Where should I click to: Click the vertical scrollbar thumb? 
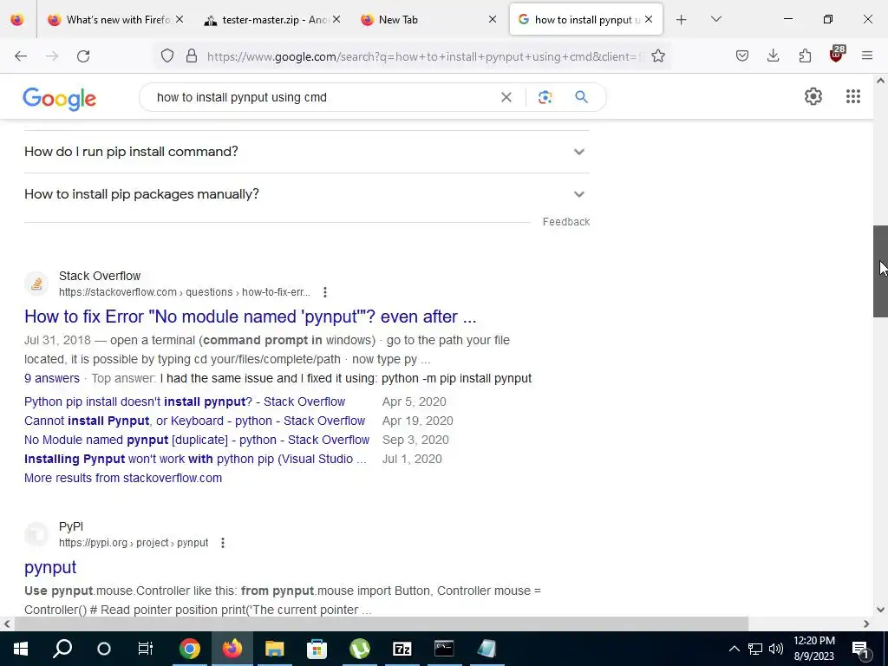(880, 271)
